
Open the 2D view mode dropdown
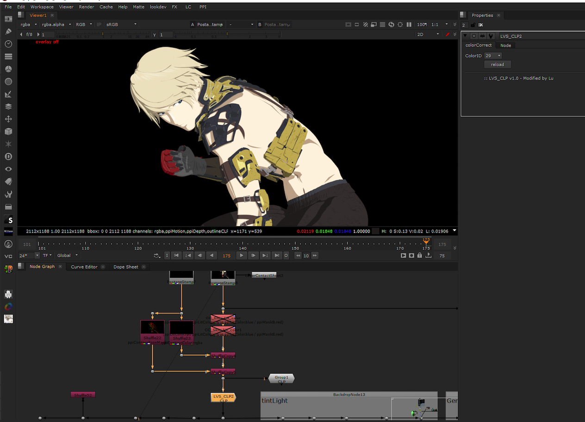tap(428, 34)
